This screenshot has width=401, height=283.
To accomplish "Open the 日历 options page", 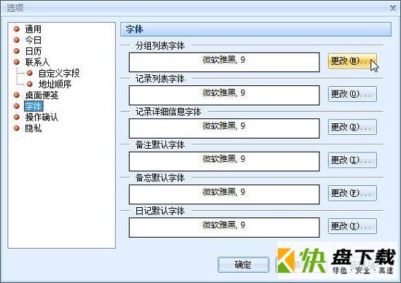I will pos(33,51).
